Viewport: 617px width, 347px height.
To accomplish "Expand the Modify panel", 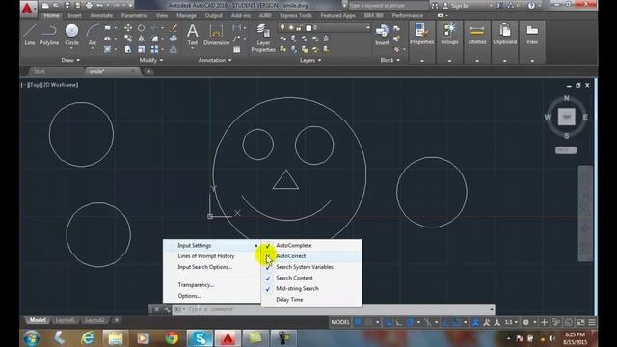I will tap(151, 60).
